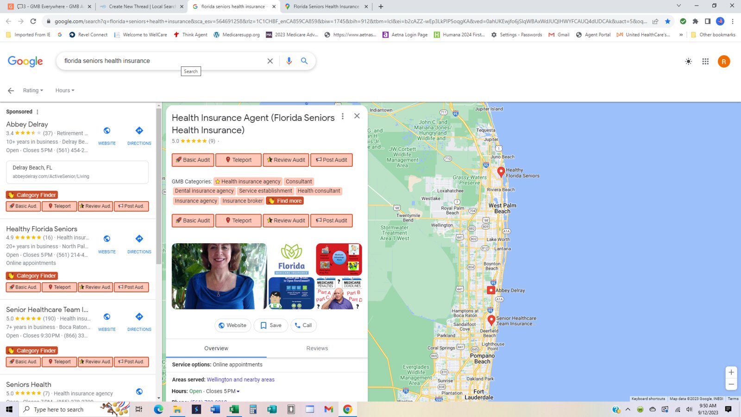Click the Call button

(x=303, y=325)
